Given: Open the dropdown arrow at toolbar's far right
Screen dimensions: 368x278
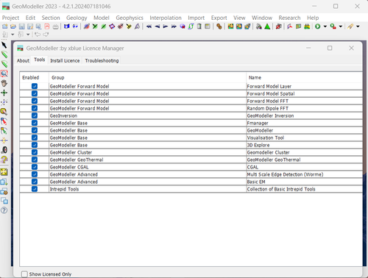Looking at the screenshot, I should coord(358,26).
